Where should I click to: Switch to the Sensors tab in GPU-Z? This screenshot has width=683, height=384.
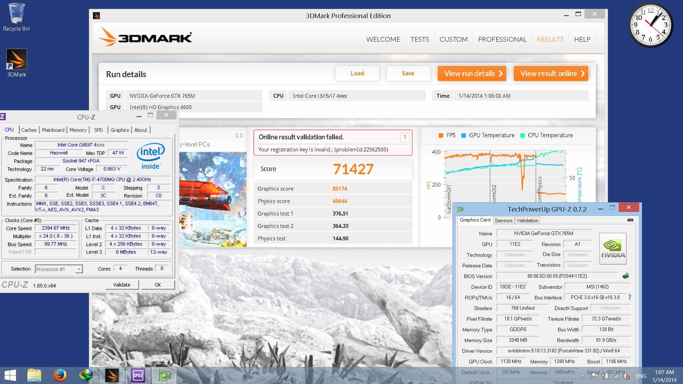click(x=503, y=220)
